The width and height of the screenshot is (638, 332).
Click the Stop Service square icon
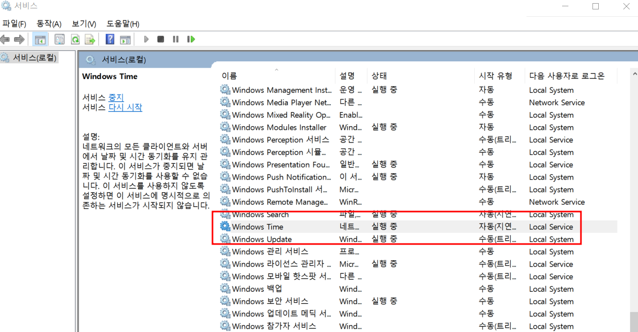(x=161, y=39)
